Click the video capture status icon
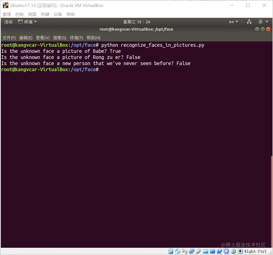273x255 pixels. 219,251
